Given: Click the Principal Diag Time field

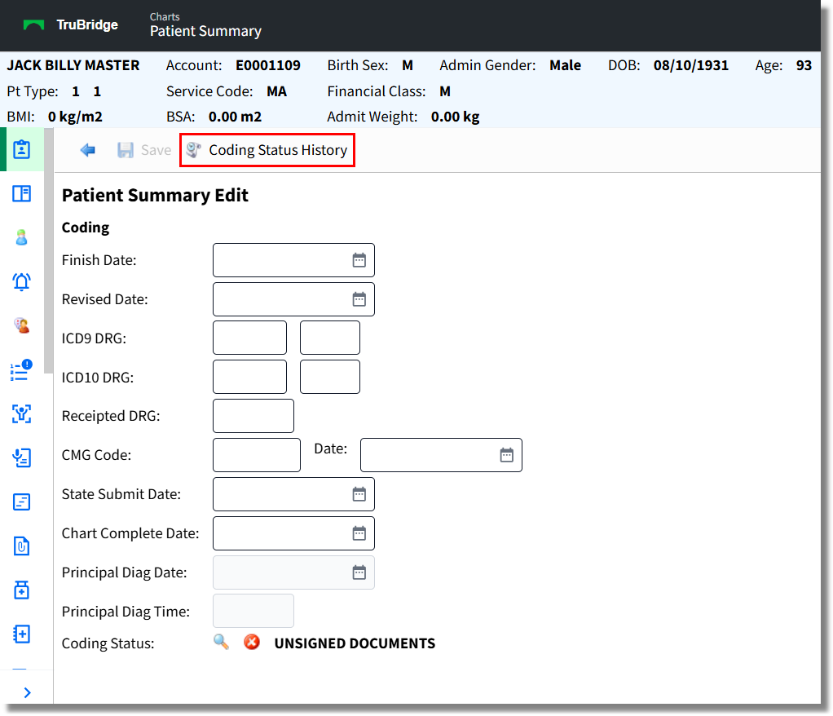Looking at the screenshot, I should pyautogui.click(x=253, y=611).
